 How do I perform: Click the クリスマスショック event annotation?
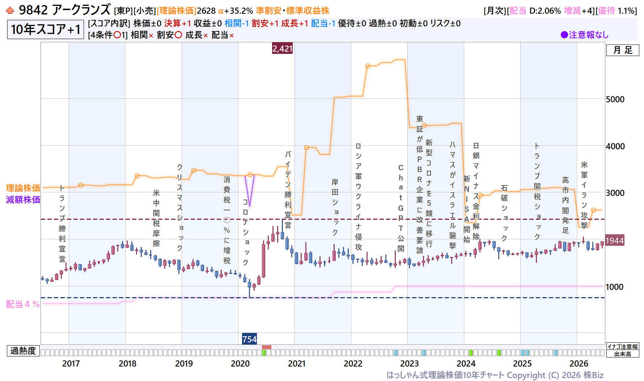click(x=180, y=207)
